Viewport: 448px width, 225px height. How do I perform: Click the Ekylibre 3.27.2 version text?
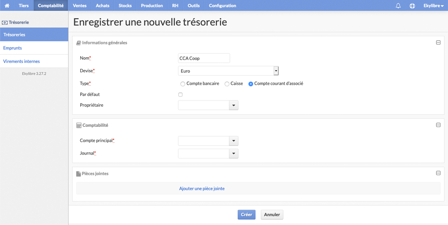[34, 74]
